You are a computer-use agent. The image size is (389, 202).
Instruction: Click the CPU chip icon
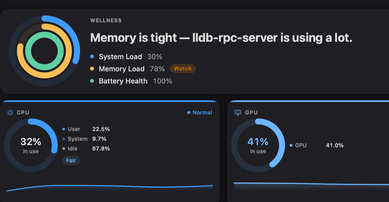[x=10, y=113]
